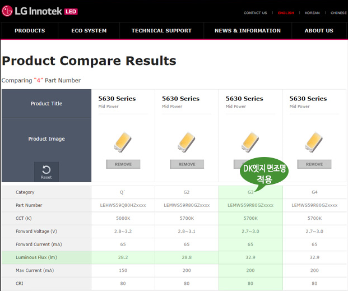Image resolution: width=348 pixels, height=291 pixels.
Task: Click the LED image in the Q column
Action: (x=123, y=142)
